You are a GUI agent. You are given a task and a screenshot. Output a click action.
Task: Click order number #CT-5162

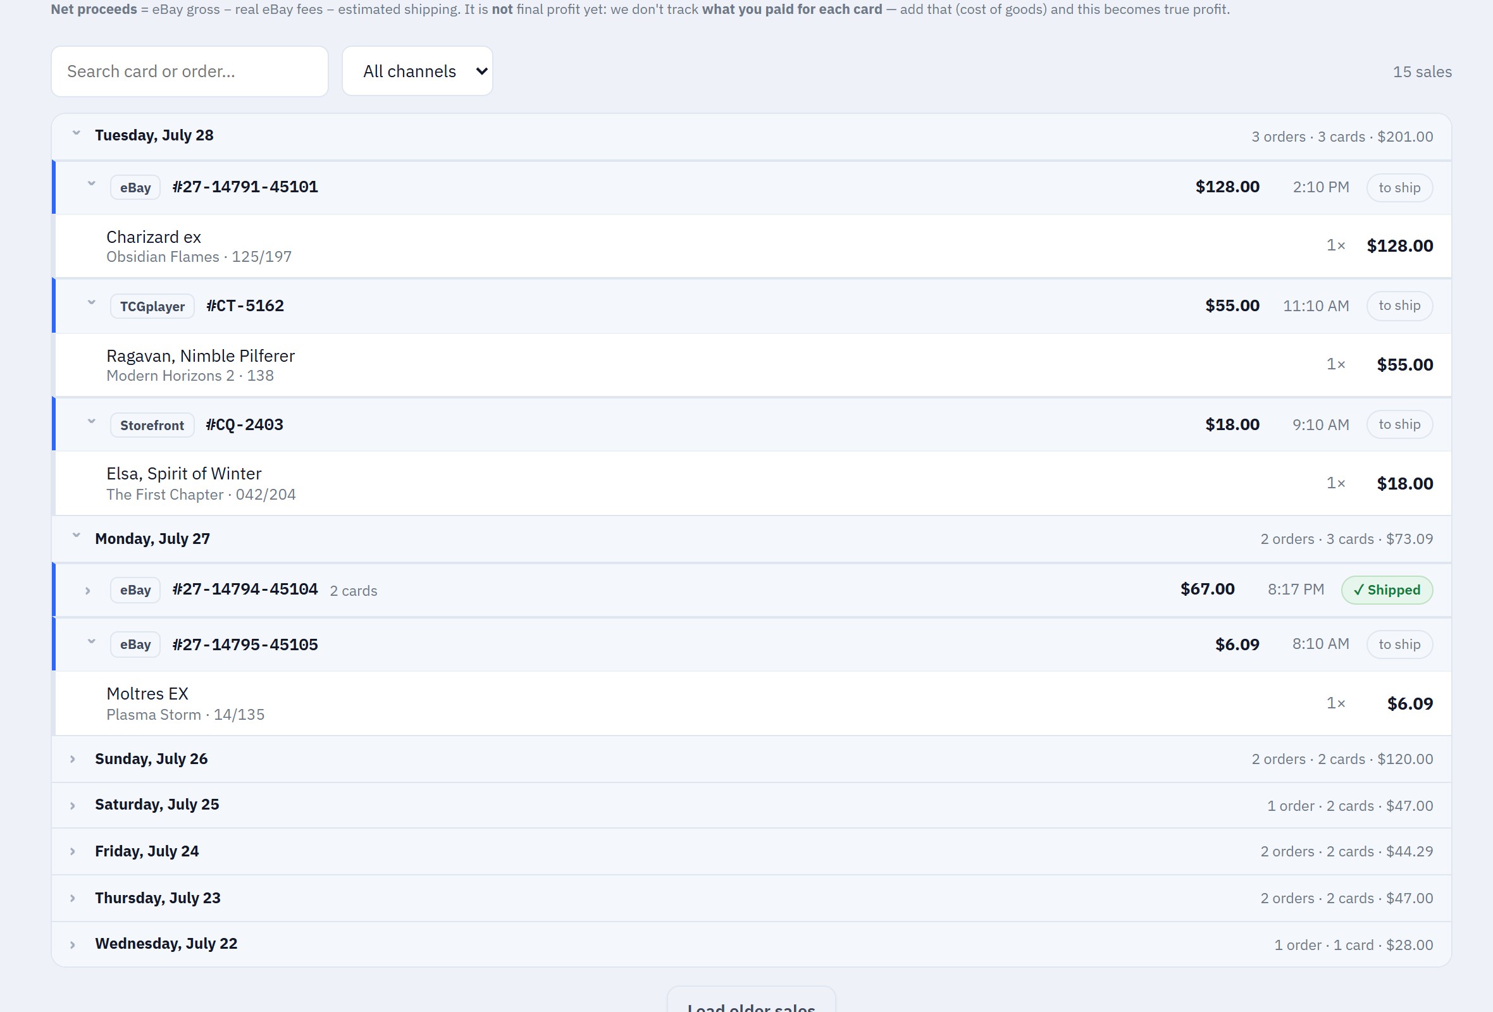pyautogui.click(x=245, y=305)
